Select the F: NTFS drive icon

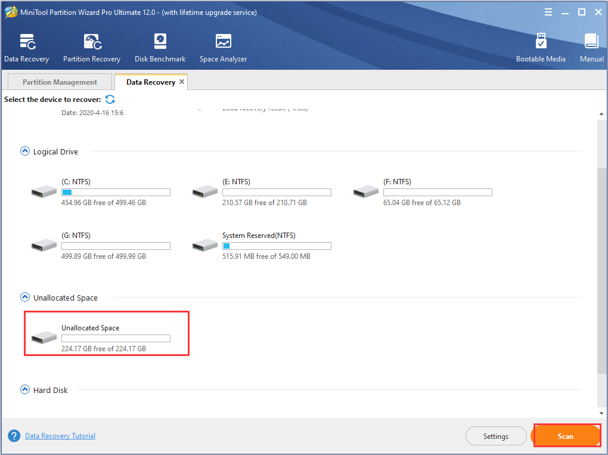point(365,191)
